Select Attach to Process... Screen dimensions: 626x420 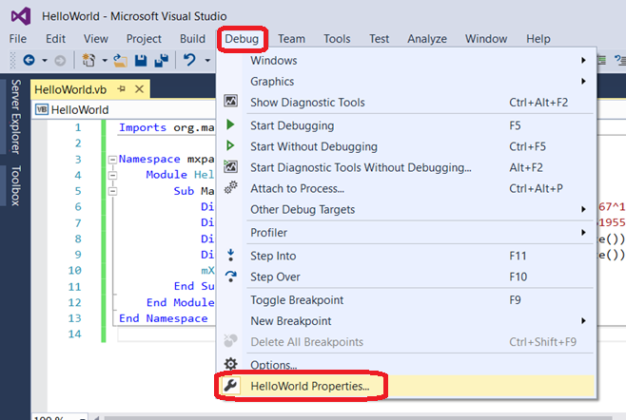[406, 188]
